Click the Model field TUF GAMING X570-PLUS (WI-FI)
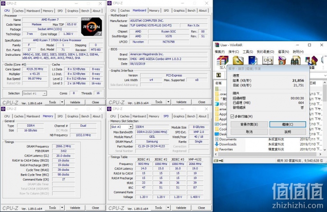Image resolution: width=327 pixels, height=212 pixels. 154,25
